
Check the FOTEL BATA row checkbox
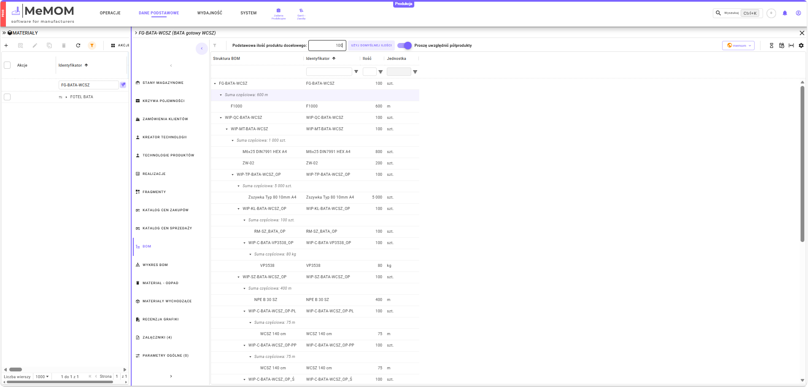click(x=7, y=97)
